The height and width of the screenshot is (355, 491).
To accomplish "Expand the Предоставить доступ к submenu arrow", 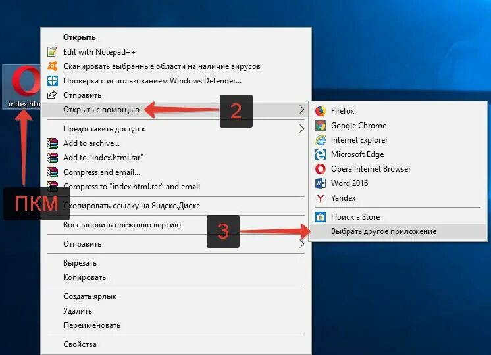I will tap(301, 129).
